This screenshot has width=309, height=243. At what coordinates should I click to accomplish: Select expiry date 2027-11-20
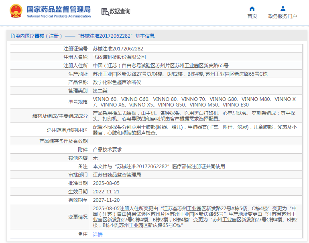point(106,200)
